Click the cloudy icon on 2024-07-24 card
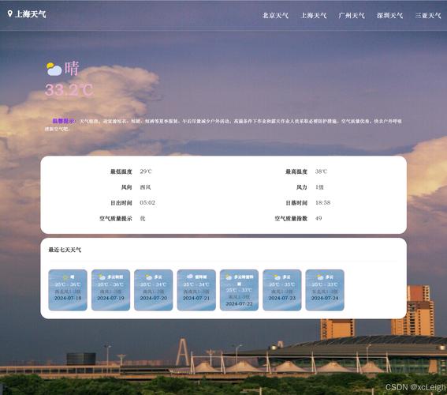447x395 pixels. (320, 277)
